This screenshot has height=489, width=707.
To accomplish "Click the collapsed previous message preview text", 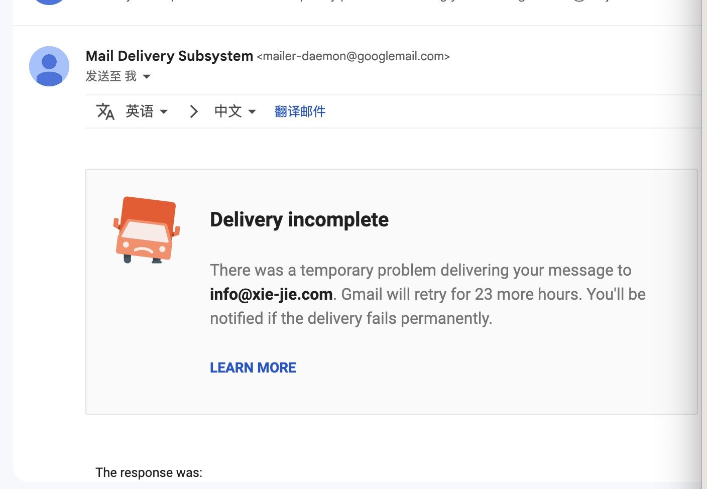I will point(351,2).
